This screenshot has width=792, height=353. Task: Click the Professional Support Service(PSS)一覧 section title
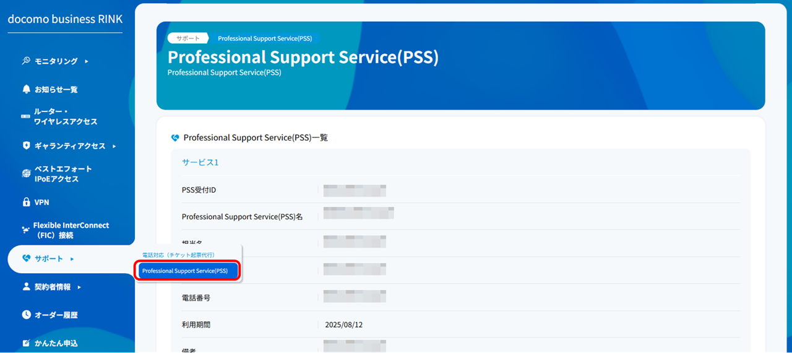256,137
